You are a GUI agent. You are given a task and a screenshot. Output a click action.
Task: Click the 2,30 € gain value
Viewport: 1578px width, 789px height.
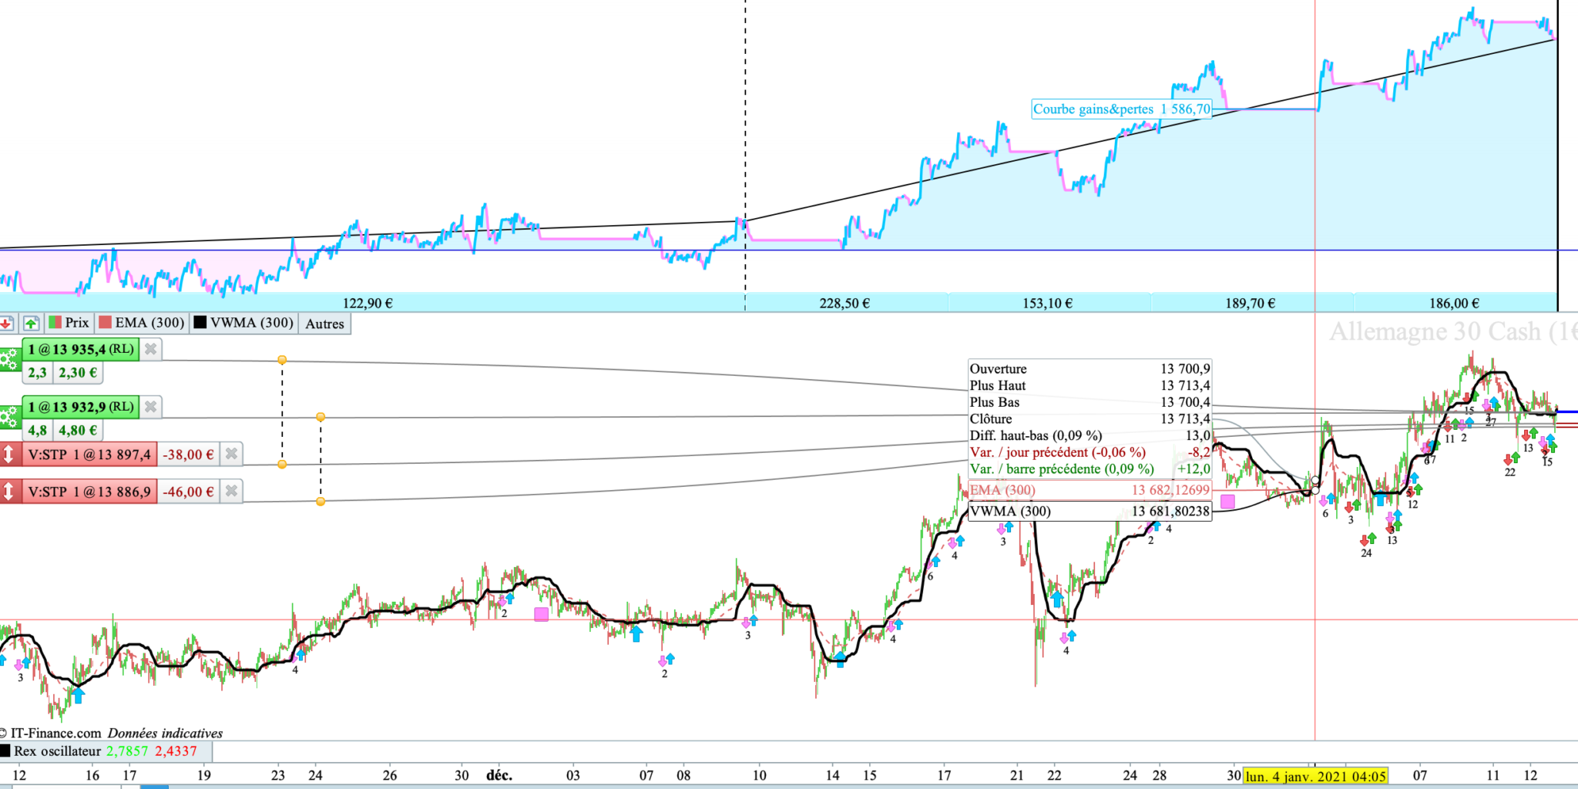click(78, 373)
